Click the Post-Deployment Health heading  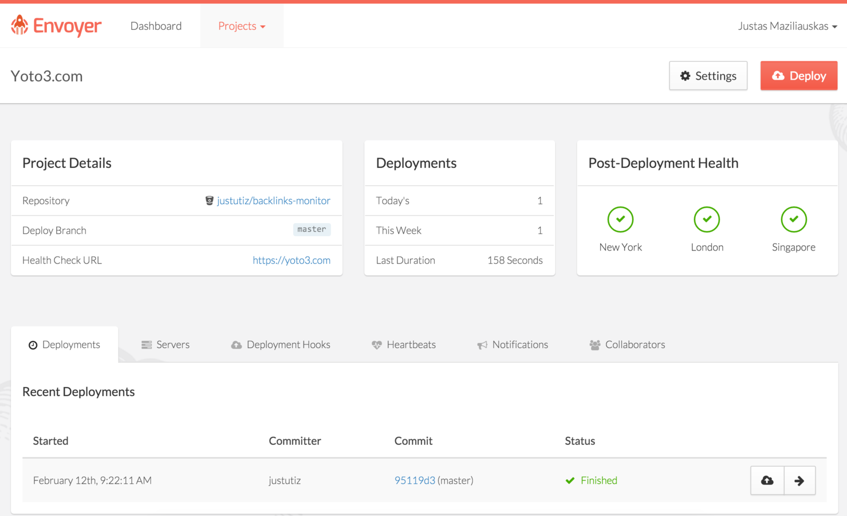tap(663, 163)
